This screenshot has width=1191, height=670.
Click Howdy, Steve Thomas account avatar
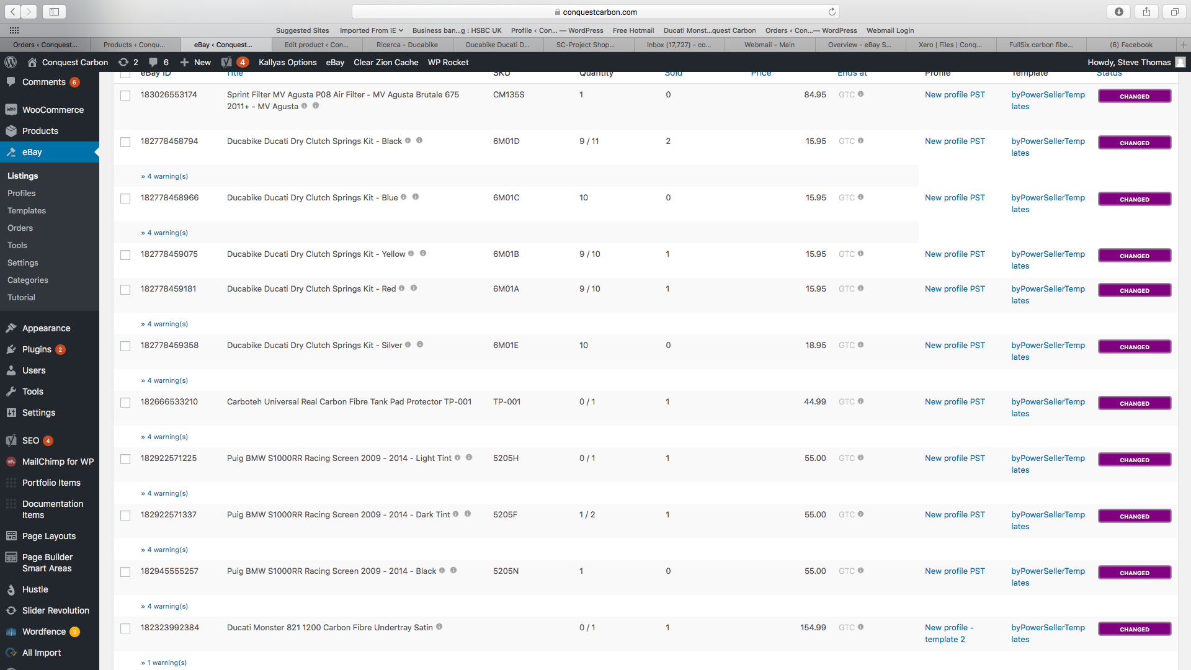[1180, 62]
